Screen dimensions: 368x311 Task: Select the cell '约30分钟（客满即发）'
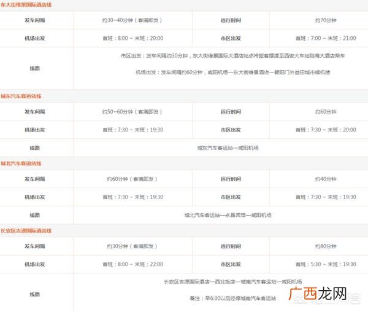coord(132,246)
